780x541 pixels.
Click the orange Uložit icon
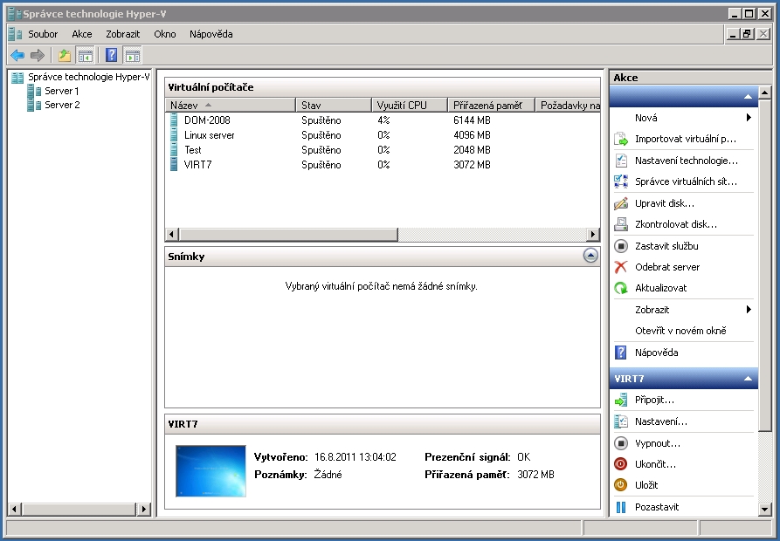(621, 485)
